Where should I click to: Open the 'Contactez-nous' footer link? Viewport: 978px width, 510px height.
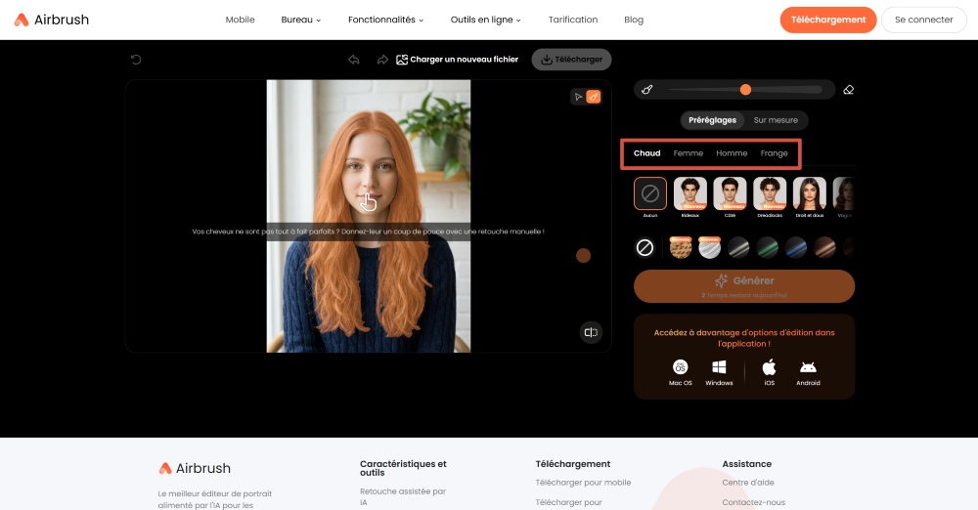(753, 502)
